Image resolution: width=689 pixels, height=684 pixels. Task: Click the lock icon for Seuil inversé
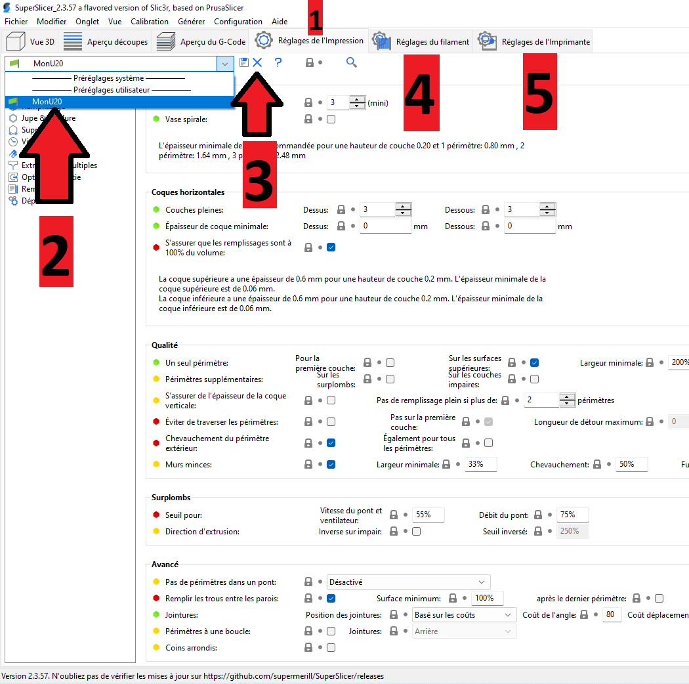538,531
